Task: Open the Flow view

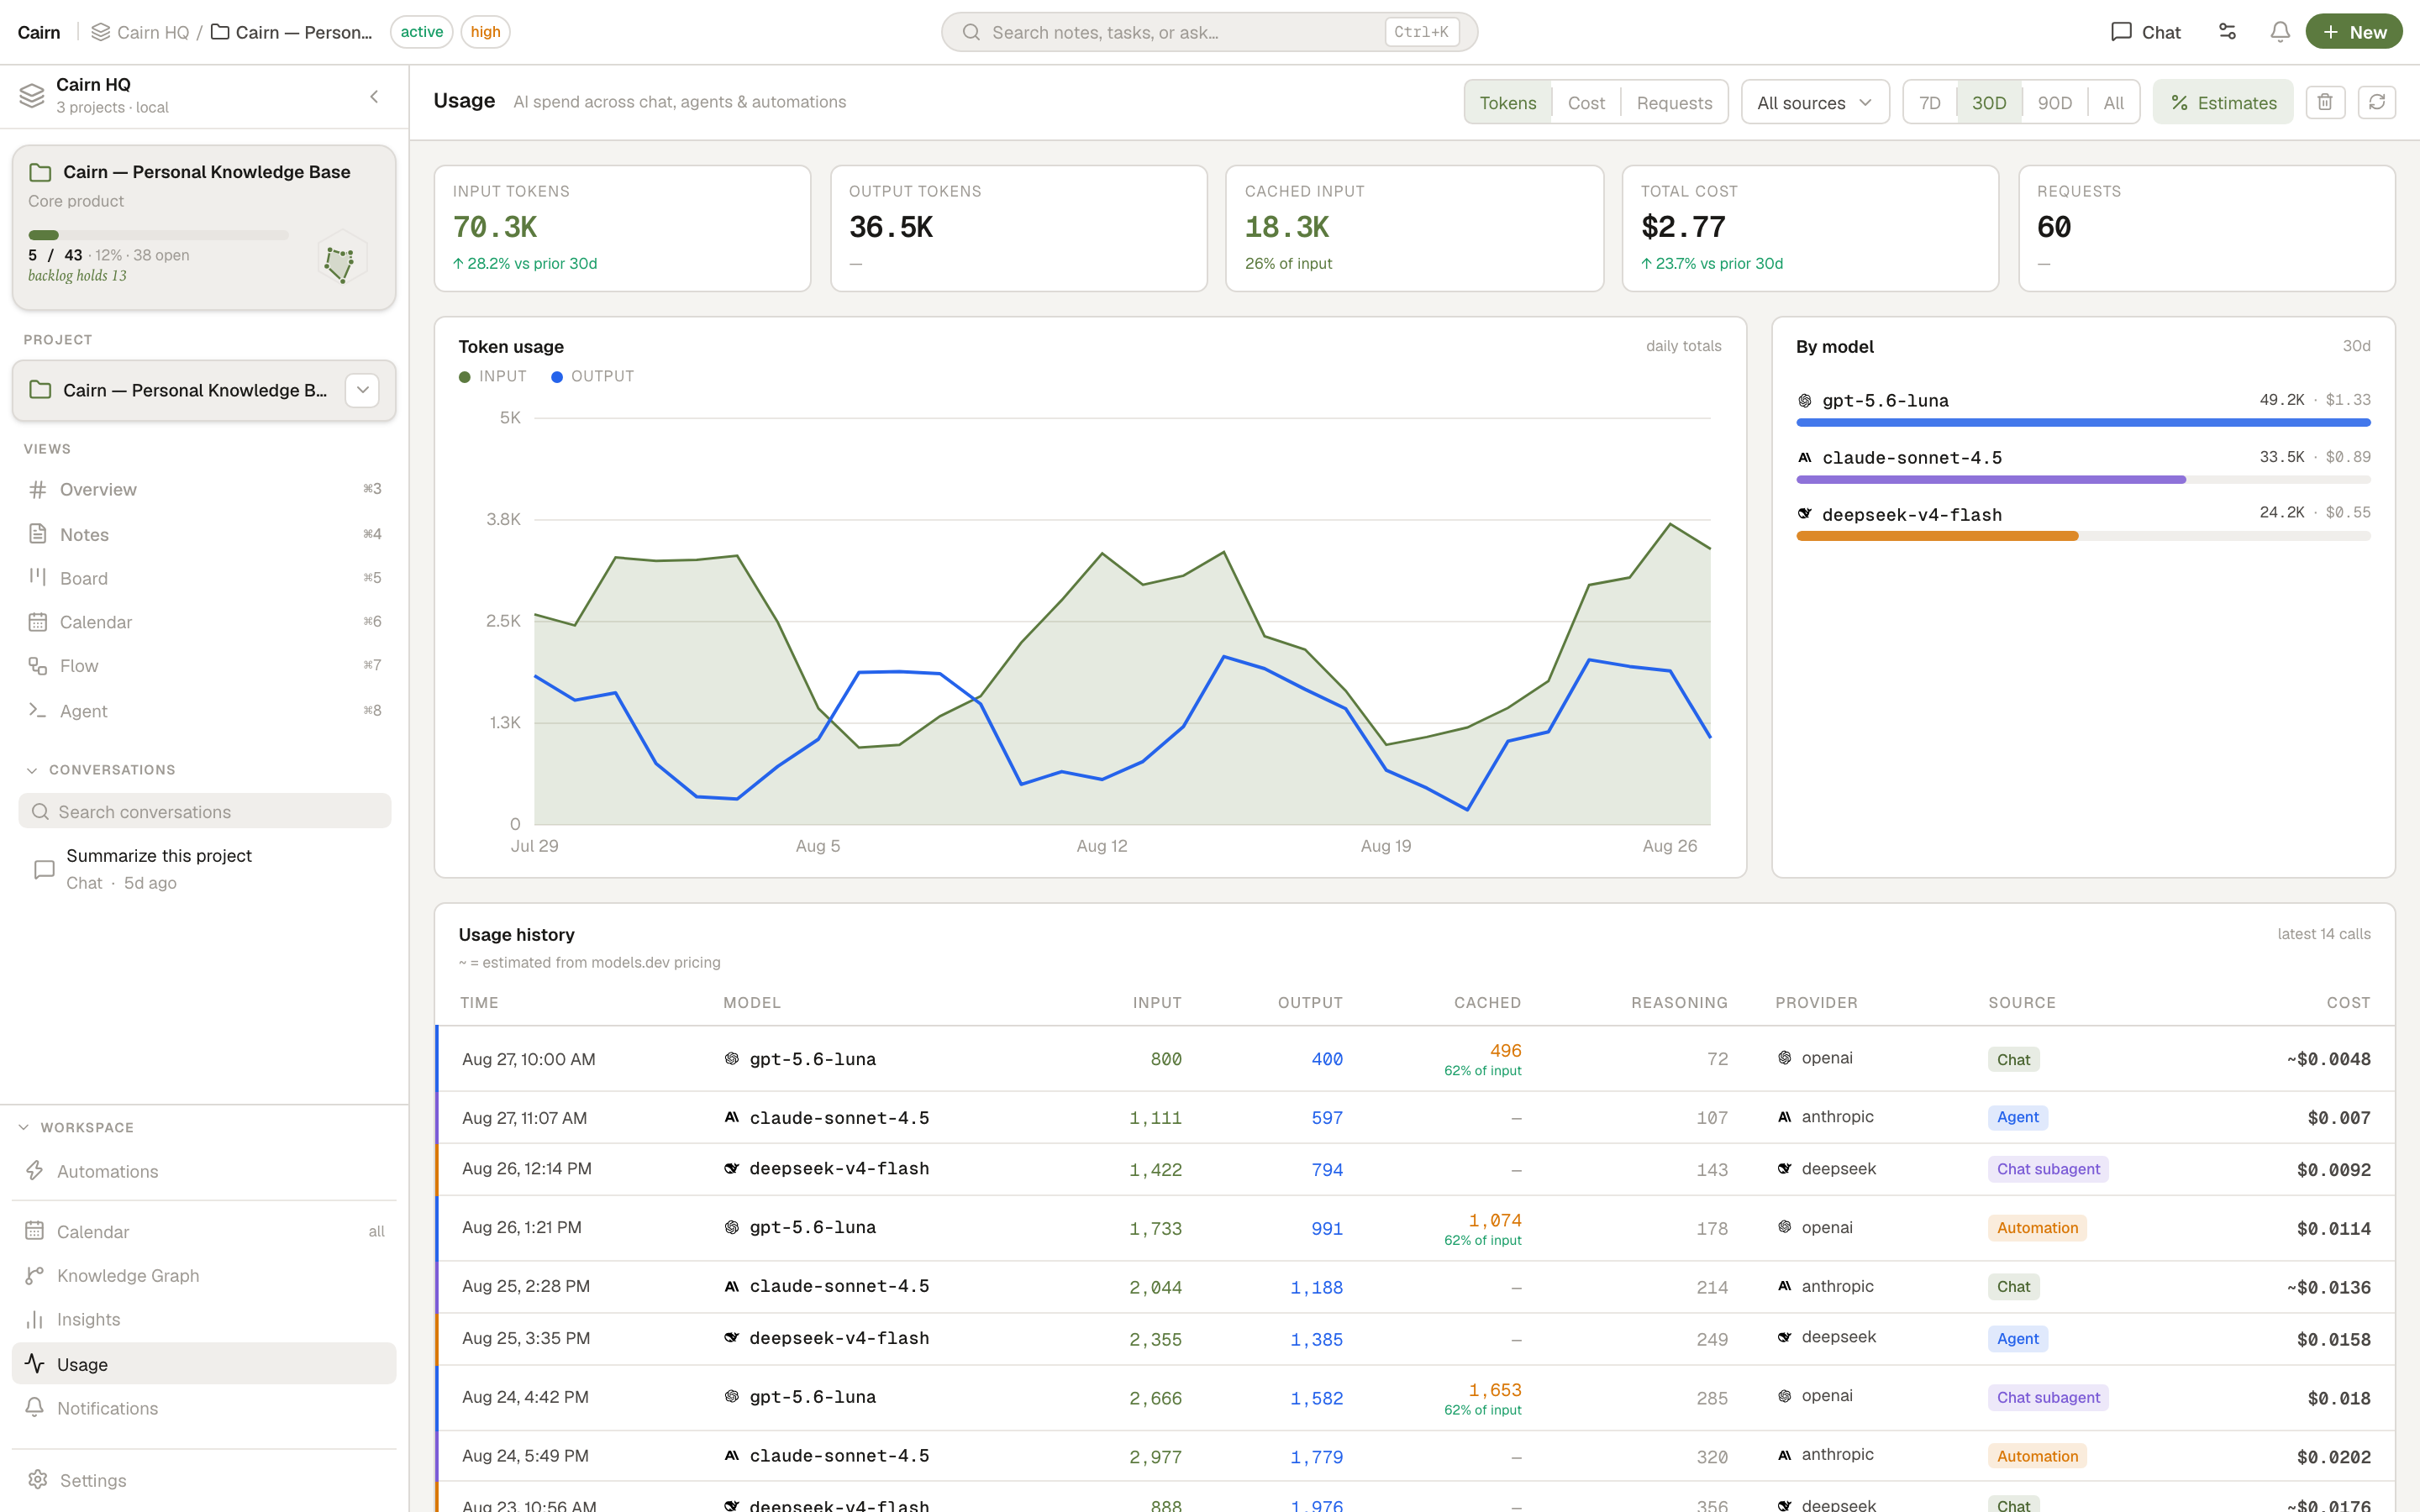Action: [204, 666]
